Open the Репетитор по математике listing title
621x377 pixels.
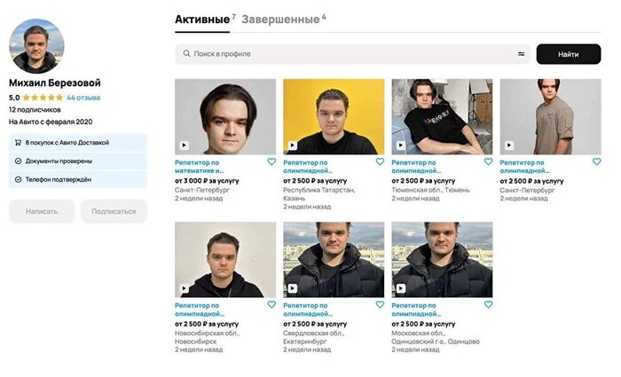[x=200, y=167]
